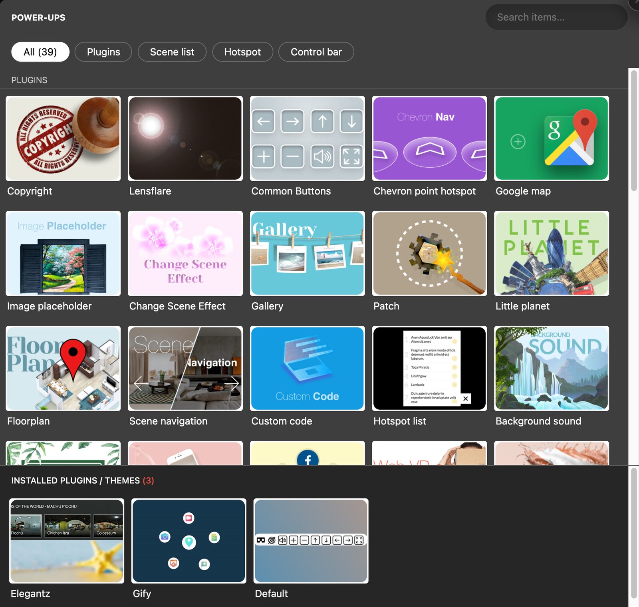Select the Hotspot list plugin
This screenshot has height=607, width=639.
[x=429, y=369]
